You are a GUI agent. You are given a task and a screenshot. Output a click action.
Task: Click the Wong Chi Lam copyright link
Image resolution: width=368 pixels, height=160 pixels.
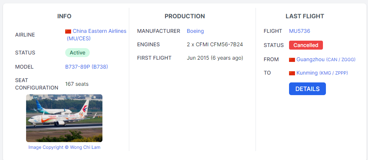point(85,147)
